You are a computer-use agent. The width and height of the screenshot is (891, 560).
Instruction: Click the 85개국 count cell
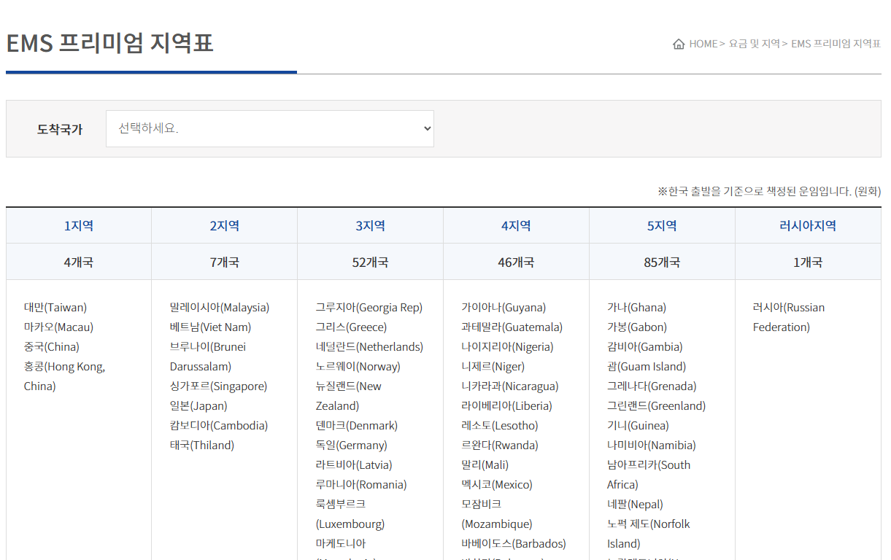(662, 262)
